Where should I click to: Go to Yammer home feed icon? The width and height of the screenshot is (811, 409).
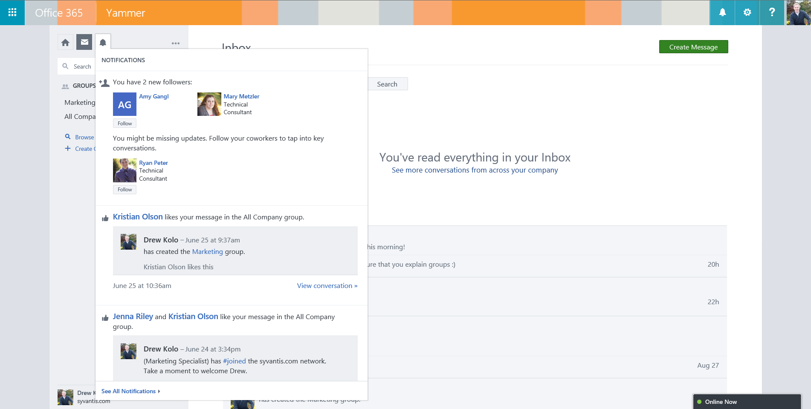point(65,42)
